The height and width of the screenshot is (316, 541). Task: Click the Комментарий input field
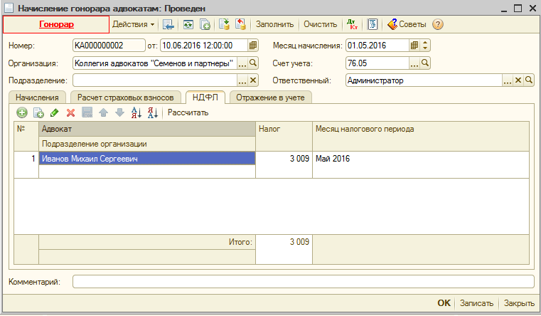point(303,282)
